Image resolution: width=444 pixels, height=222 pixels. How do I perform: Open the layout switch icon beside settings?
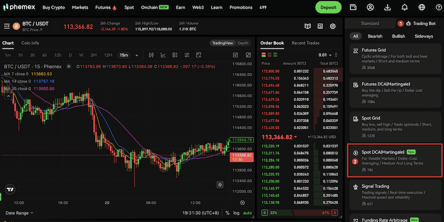coord(320,26)
